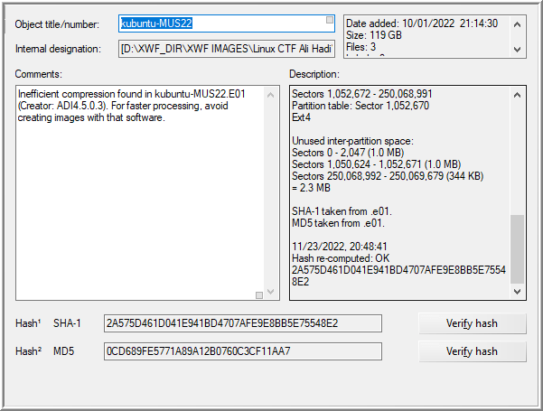Verify the SHA-1 hash
543x411 pixels.
coord(472,323)
